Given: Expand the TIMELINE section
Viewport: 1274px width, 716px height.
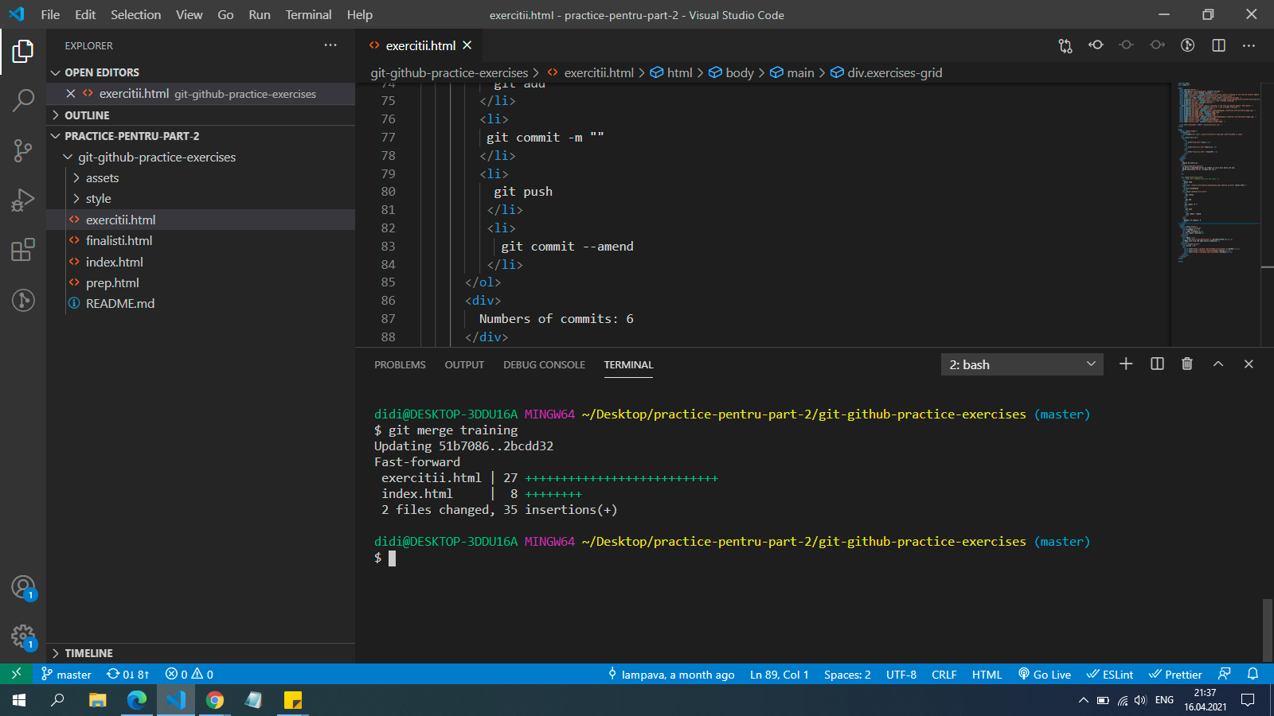Looking at the screenshot, I should pos(88,653).
